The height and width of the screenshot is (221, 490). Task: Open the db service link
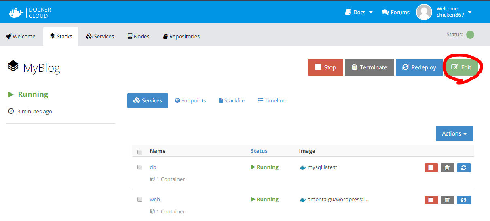pyautogui.click(x=153, y=167)
